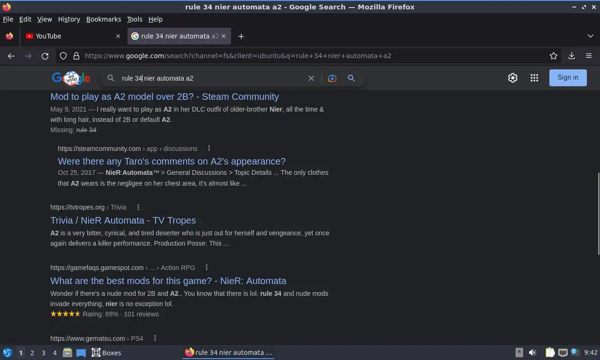This screenshot has width=600, height=360.
Task: Select the Firefox window in the taskbar
Action: [228, 352]
